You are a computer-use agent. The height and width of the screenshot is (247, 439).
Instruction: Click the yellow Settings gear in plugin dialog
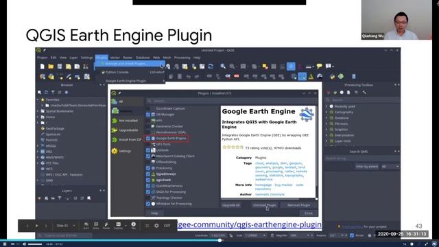[115, 151]
